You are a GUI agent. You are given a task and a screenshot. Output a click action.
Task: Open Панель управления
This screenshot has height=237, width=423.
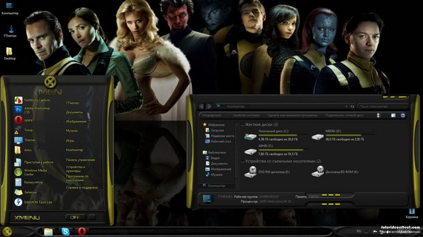80,160
